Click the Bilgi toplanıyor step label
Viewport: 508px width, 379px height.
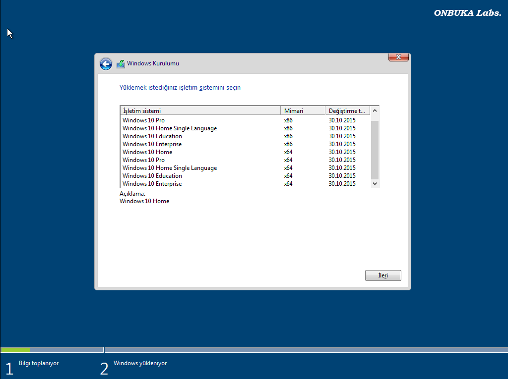(39, 363)
